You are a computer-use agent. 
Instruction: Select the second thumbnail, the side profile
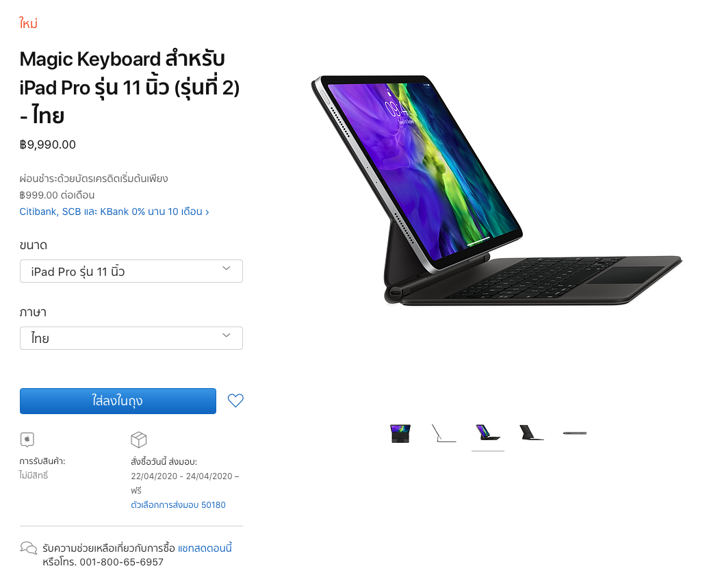click(444, 433)
